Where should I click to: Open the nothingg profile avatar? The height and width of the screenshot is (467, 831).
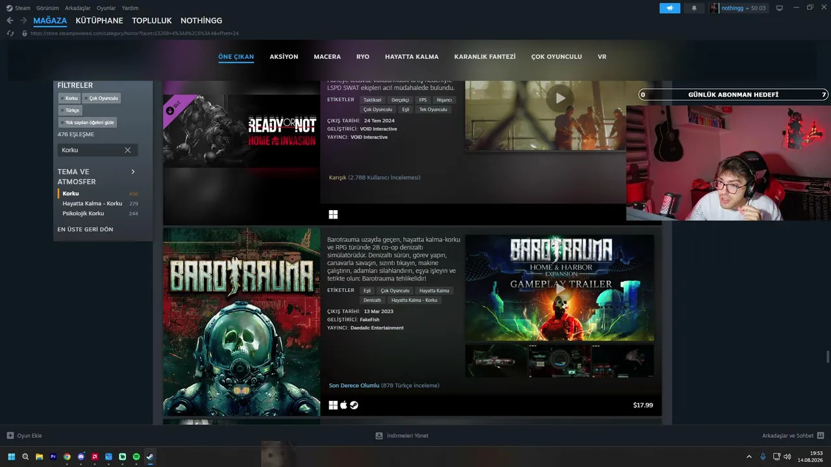[714, 8]
